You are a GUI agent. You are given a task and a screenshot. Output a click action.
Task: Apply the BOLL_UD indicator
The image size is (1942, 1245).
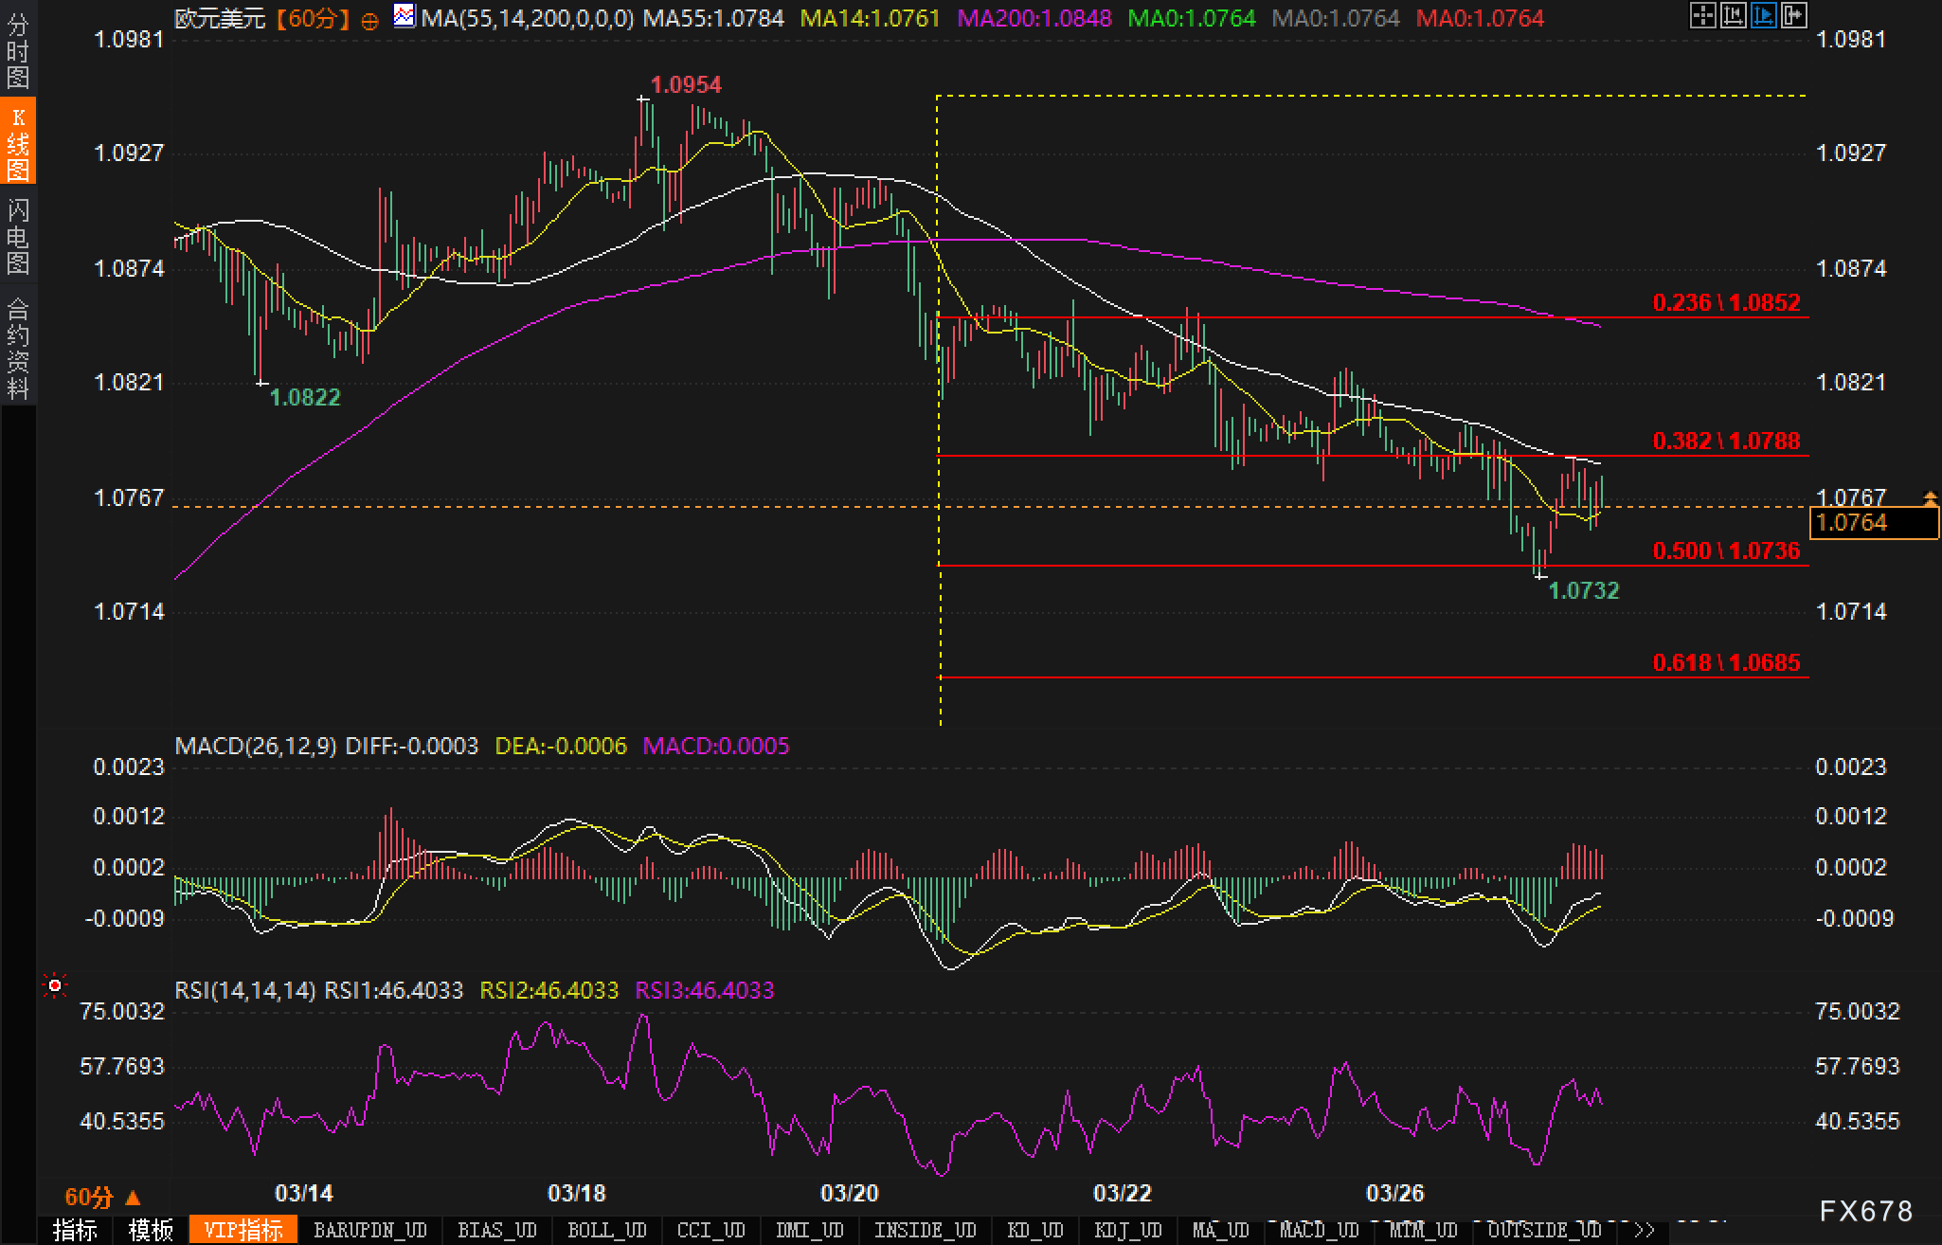606,1230
